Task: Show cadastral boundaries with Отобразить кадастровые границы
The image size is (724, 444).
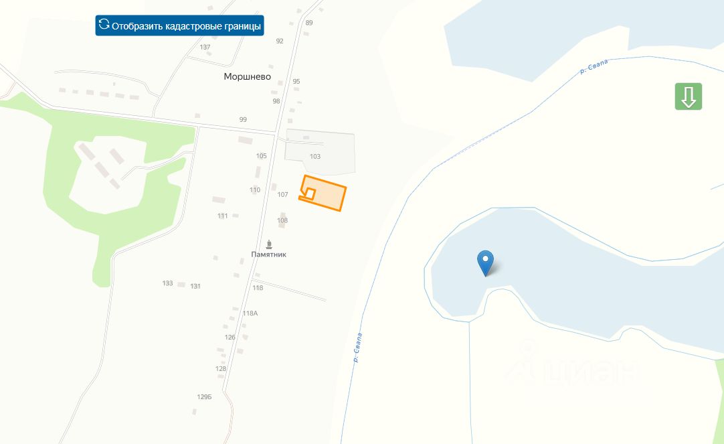Action: click(179, 25)
